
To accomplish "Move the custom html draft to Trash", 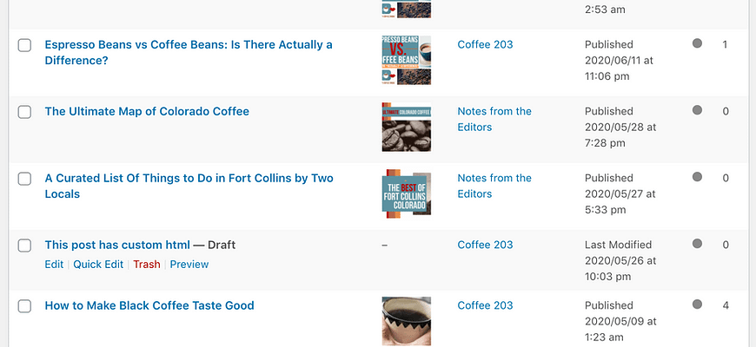I will pyautogui.click(x=147, y=265).
